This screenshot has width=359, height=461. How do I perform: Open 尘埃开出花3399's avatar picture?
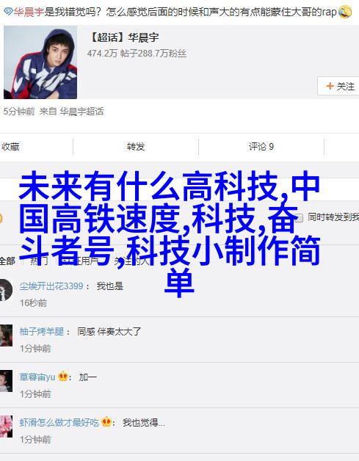pos(6,290)
